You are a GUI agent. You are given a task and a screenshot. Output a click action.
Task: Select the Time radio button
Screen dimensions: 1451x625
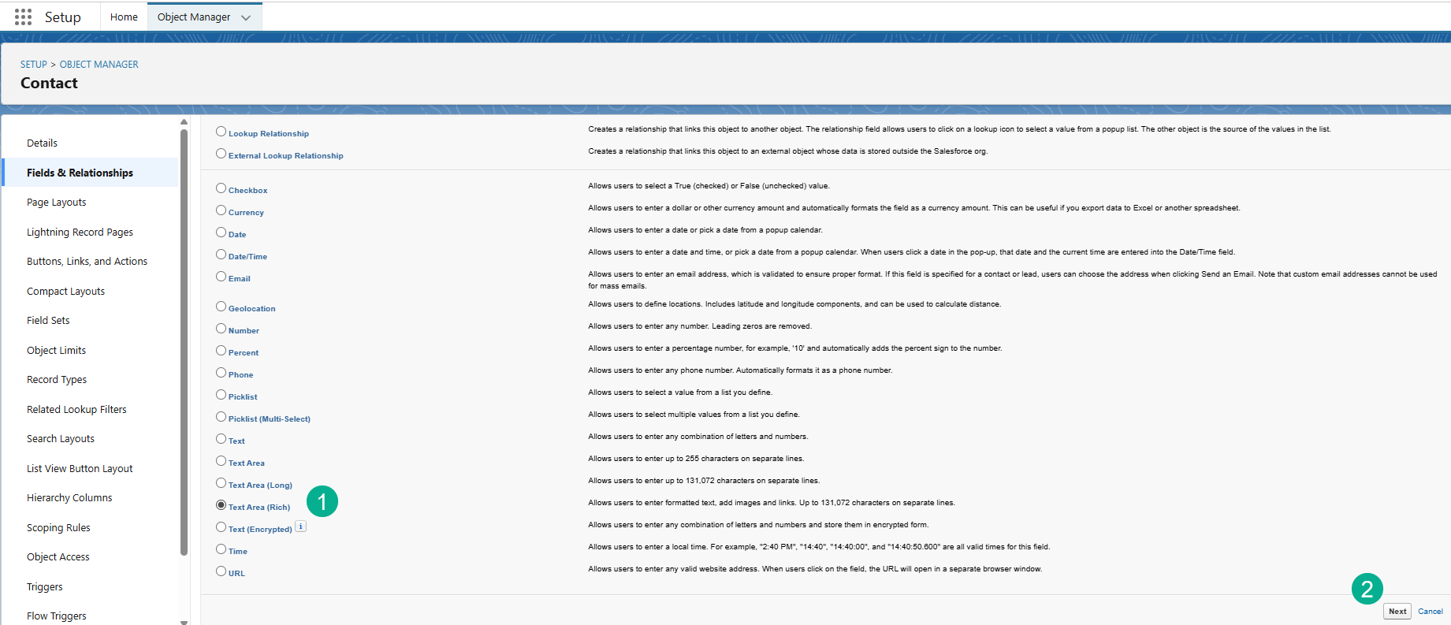[221, 549]
